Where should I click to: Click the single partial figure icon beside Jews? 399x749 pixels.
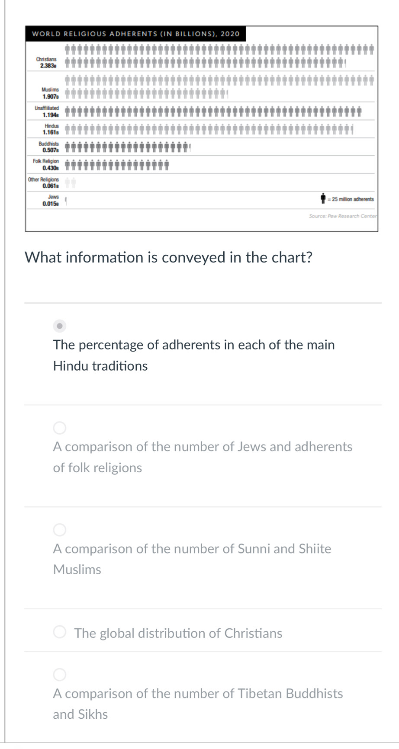pos(66,200)
